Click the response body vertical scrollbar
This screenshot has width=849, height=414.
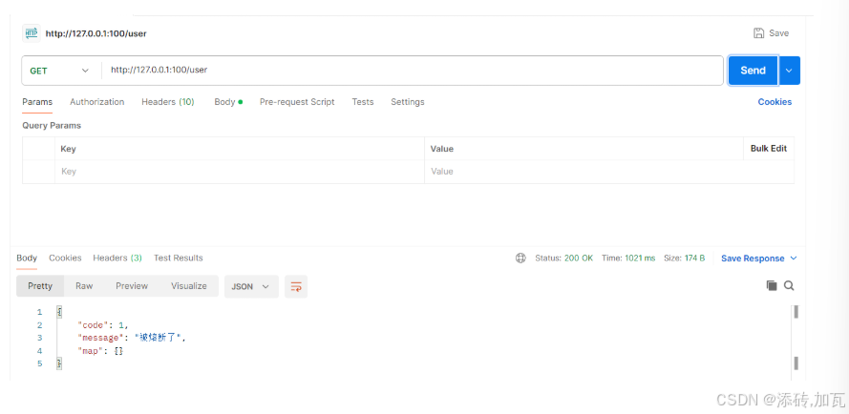[796, 340]
